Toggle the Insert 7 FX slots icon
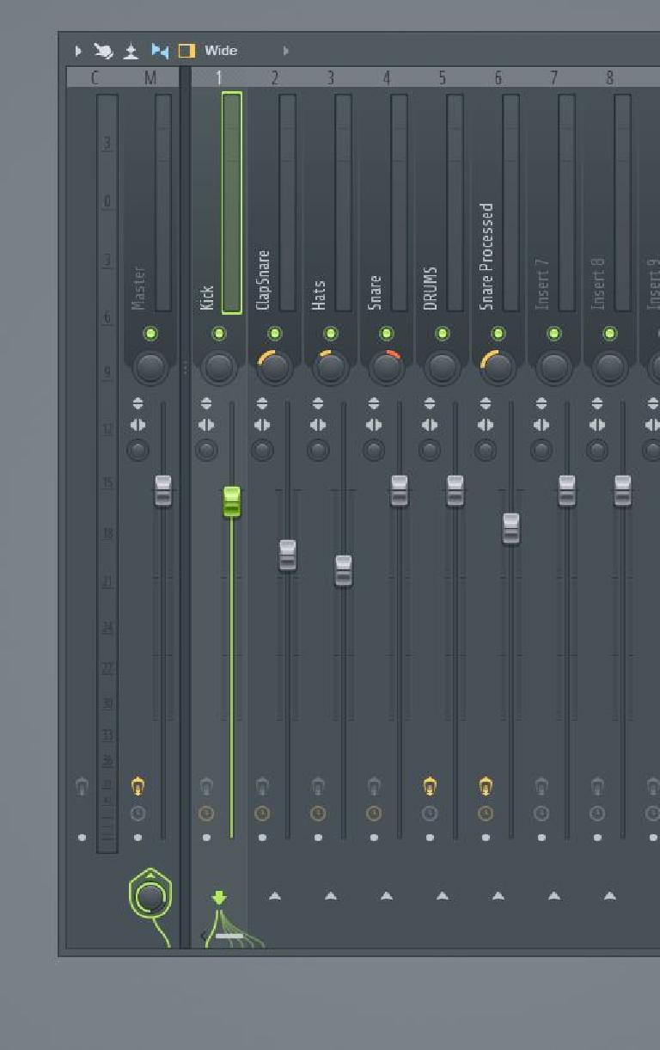Viewport: 660px width, 1050px height. coord(541,786)
